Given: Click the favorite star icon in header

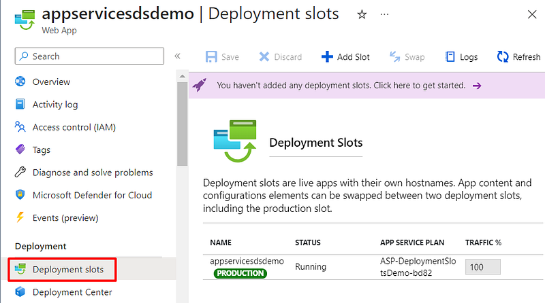Looking at the screenshot, I should 362,14.
